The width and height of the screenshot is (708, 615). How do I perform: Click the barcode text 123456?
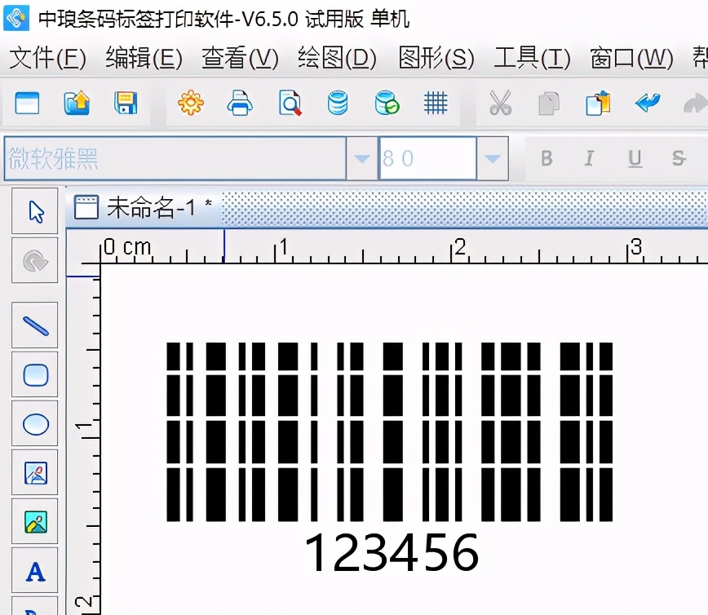(392, 552)
